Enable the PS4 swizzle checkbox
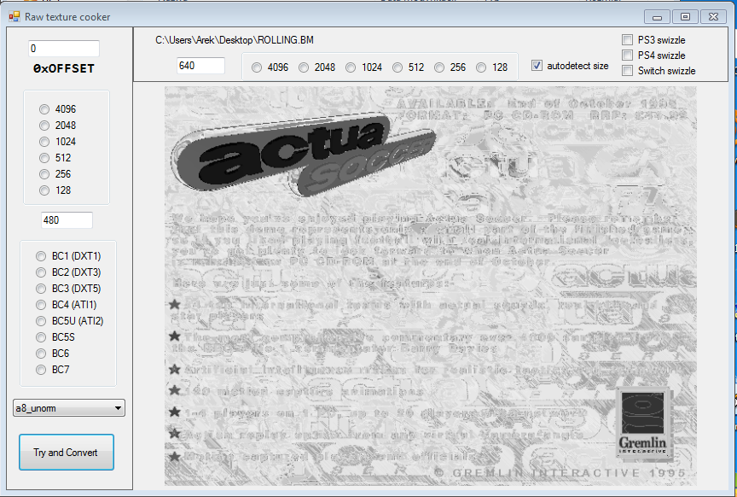The width and height of the screenshot is (737, 497). tap(628, 56)
